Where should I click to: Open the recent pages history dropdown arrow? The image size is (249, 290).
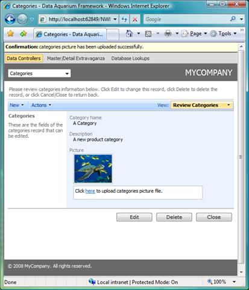coord(32,19)
